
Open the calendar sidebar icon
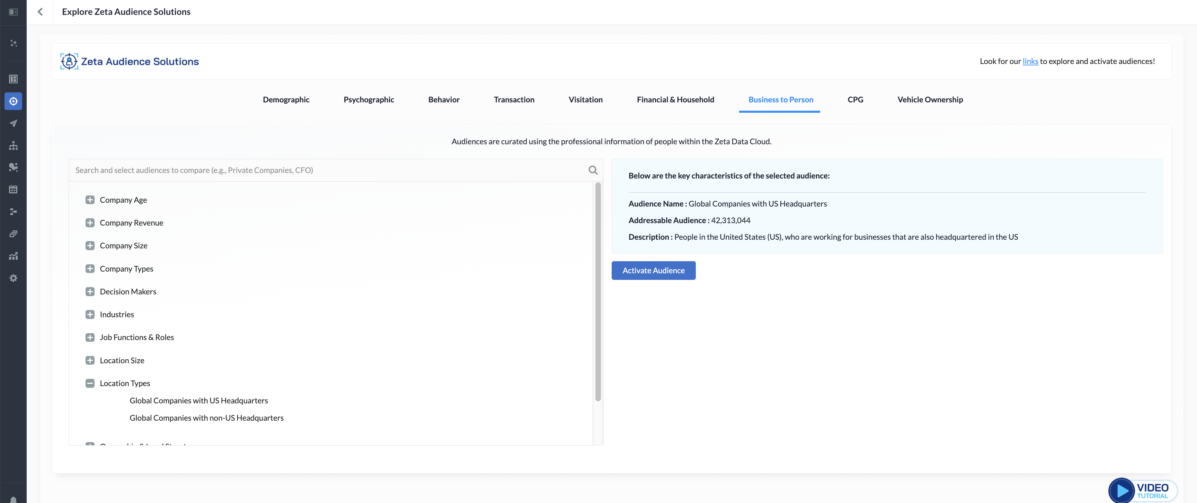pyautogui.click(x=13, y=189)
